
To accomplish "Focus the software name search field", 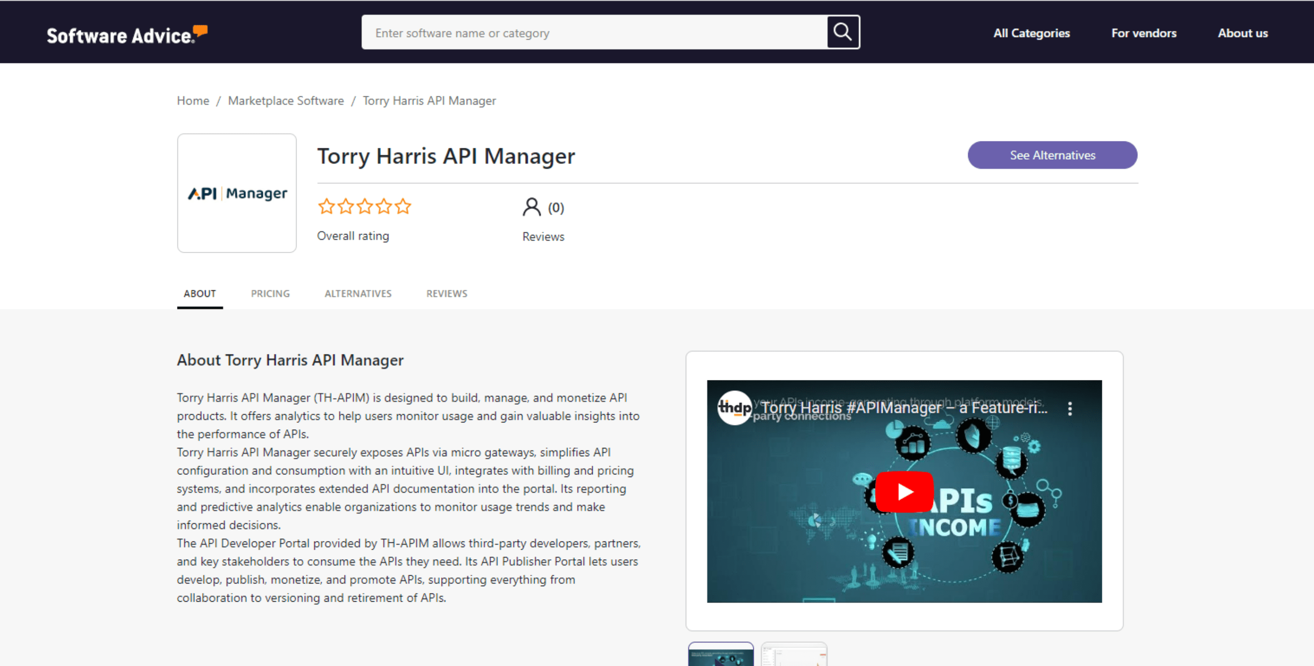I will (594, 33).
